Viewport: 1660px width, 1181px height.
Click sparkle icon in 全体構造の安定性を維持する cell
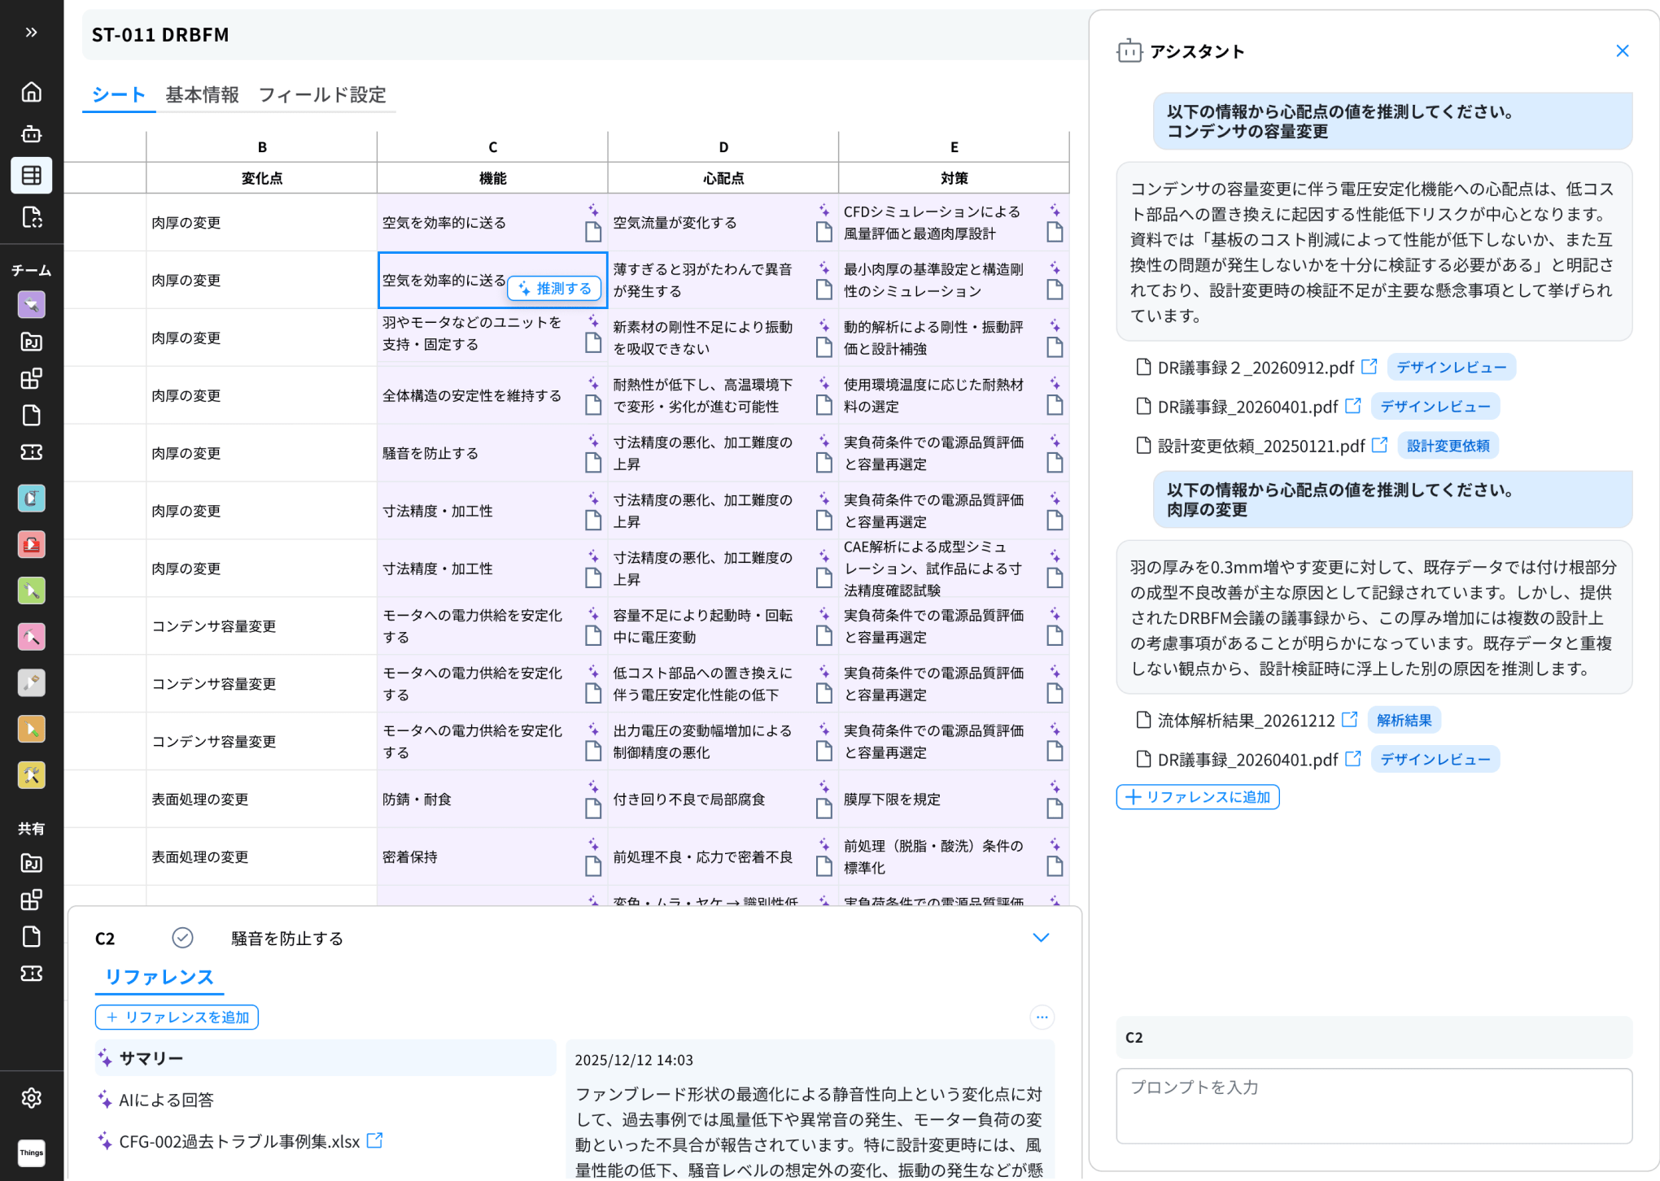(593, 384)
